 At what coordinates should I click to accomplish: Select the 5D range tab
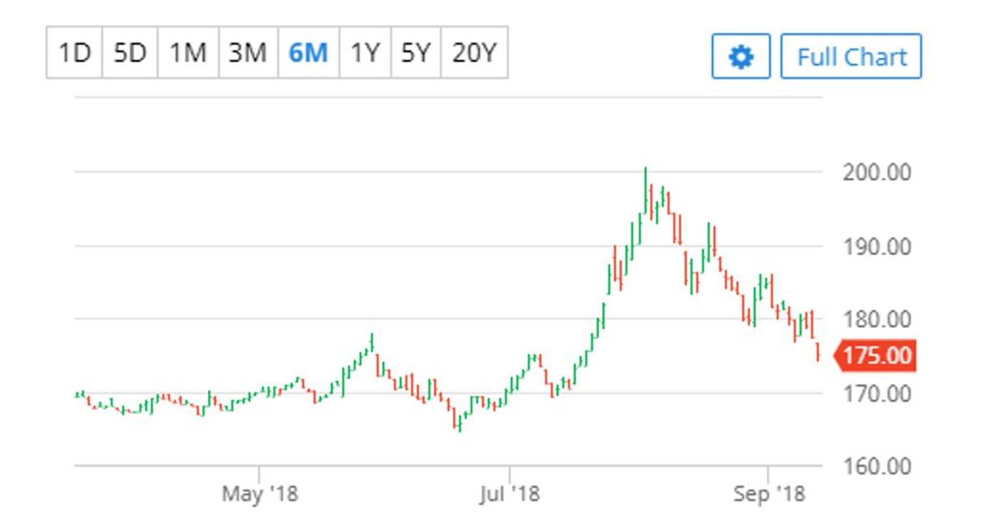coord(130,53)
